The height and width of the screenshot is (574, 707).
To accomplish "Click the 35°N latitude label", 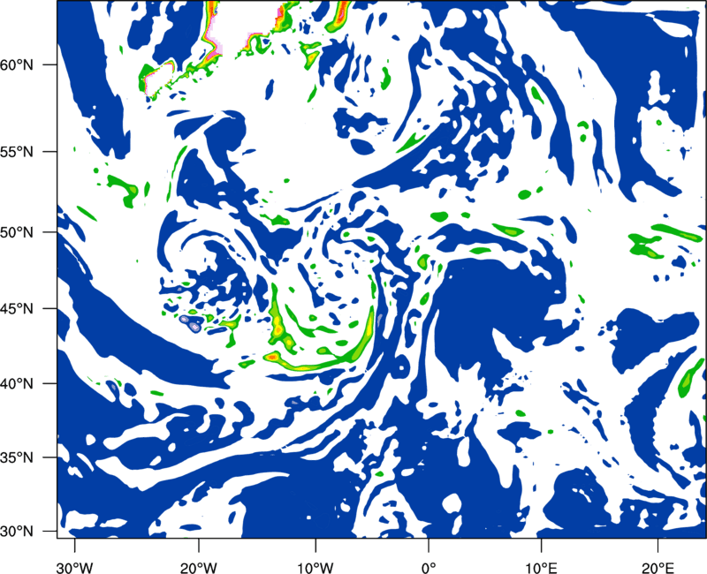I will tap(17, 457).
